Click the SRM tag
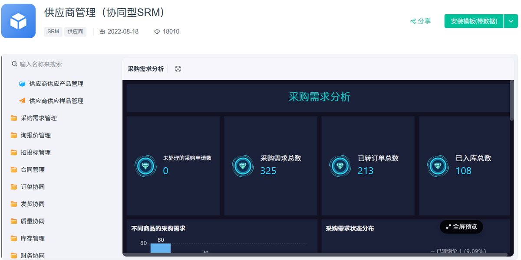This screenshot has height=260, width=521. click(53, 32)
